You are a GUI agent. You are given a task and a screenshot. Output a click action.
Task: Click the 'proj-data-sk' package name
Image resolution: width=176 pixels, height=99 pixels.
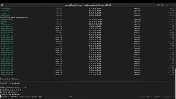[7, 70]
